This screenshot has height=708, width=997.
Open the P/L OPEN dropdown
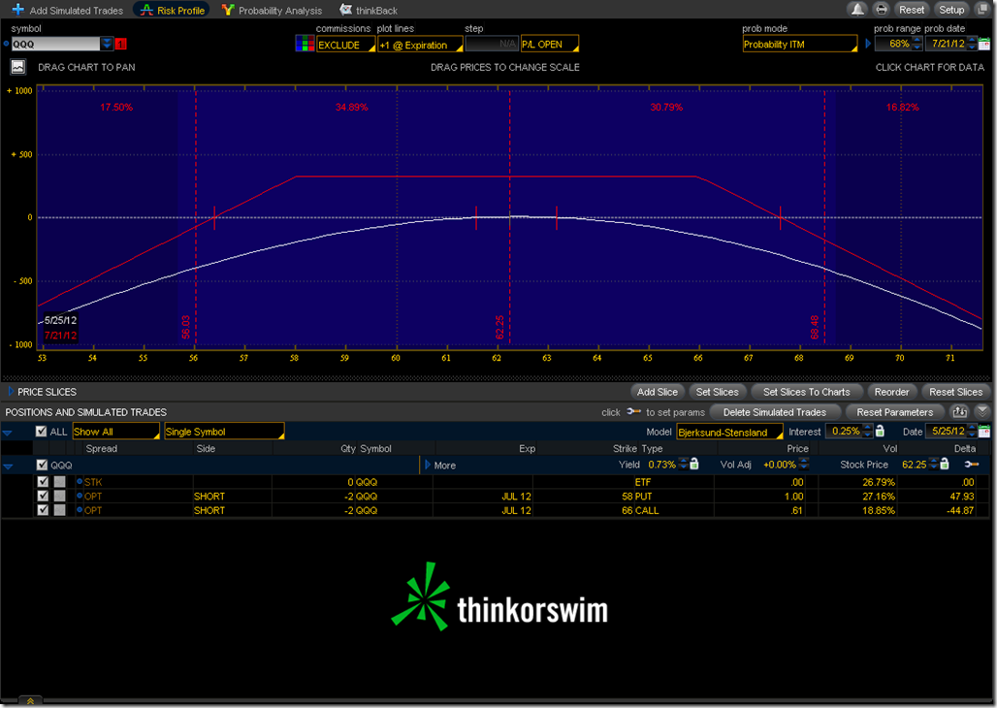click(550, 45)
